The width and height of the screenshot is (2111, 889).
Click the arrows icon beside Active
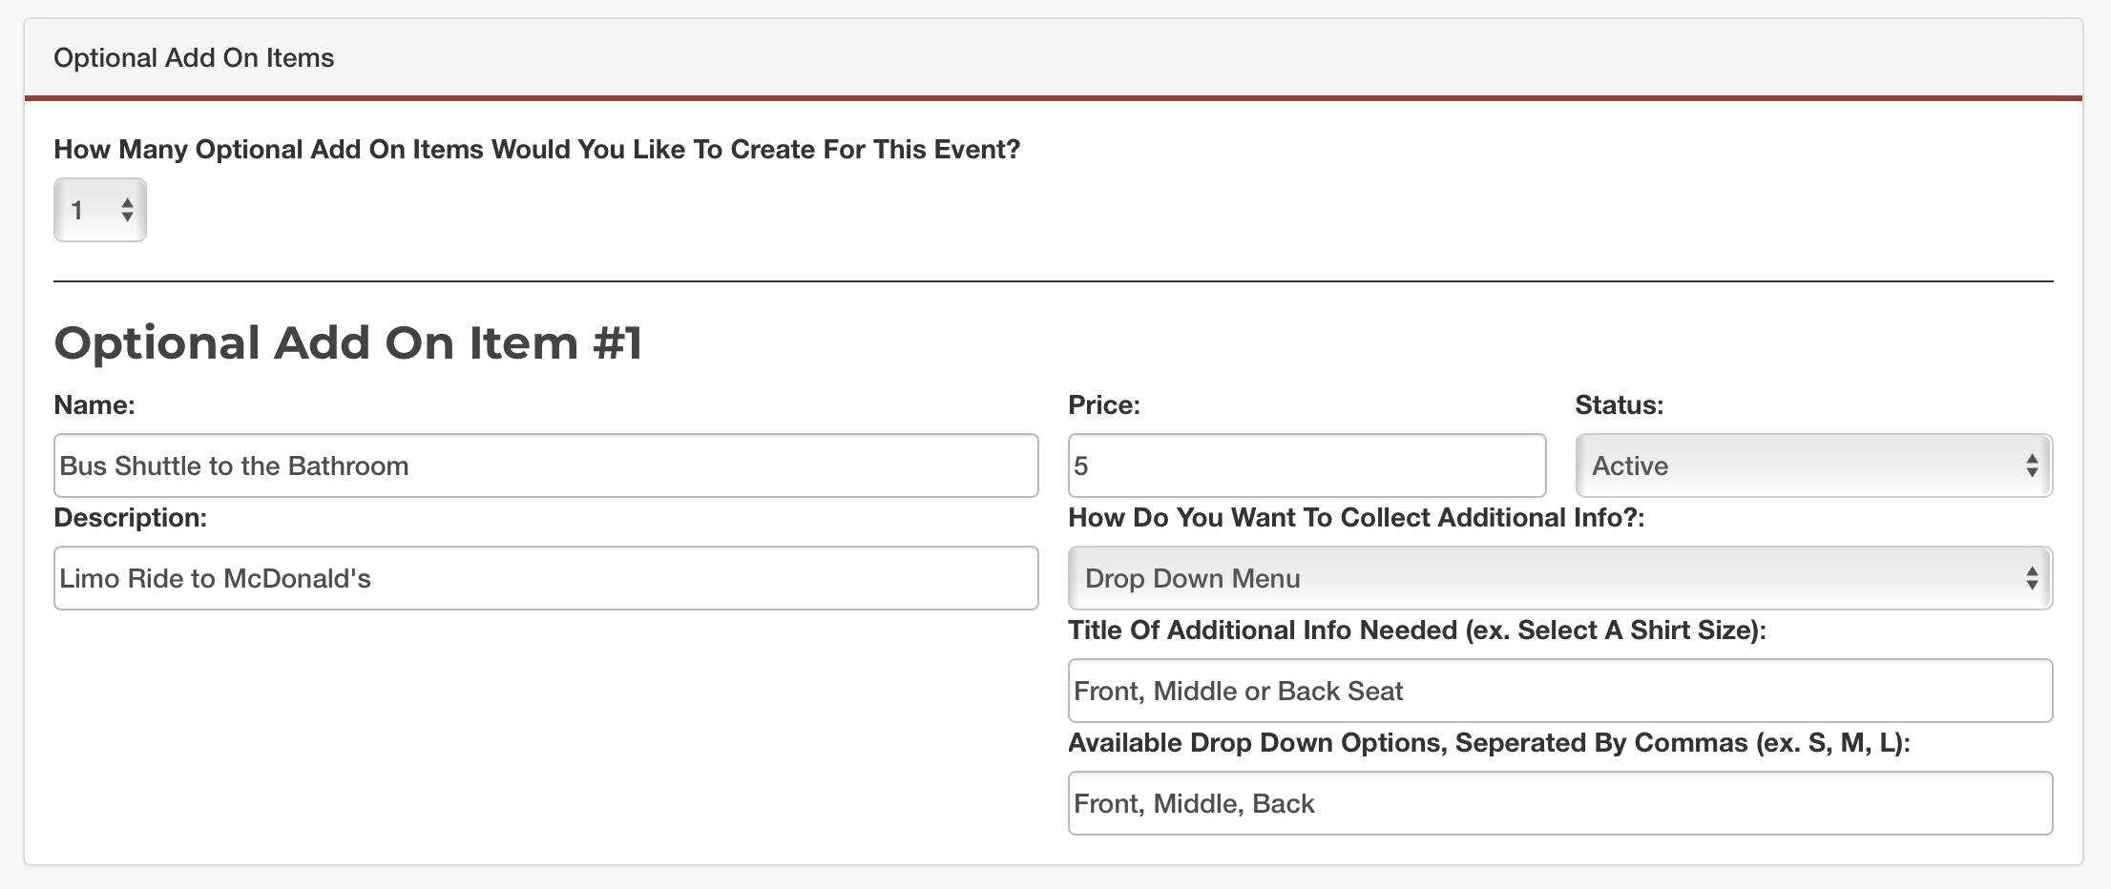pos(2032,465)
